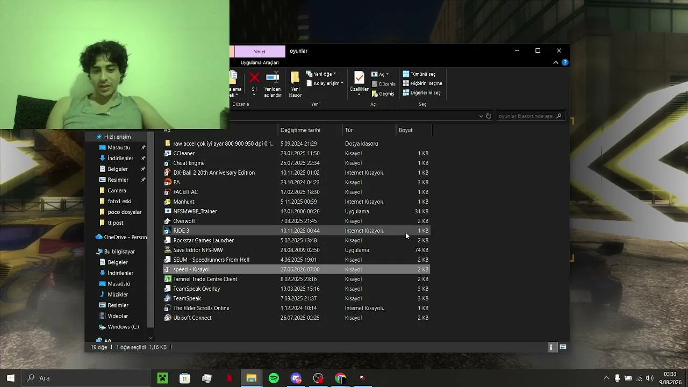Open pinned Masaüstü under Hızlı erişim
The width and height of the screenshot is (688, 387).
119,147
